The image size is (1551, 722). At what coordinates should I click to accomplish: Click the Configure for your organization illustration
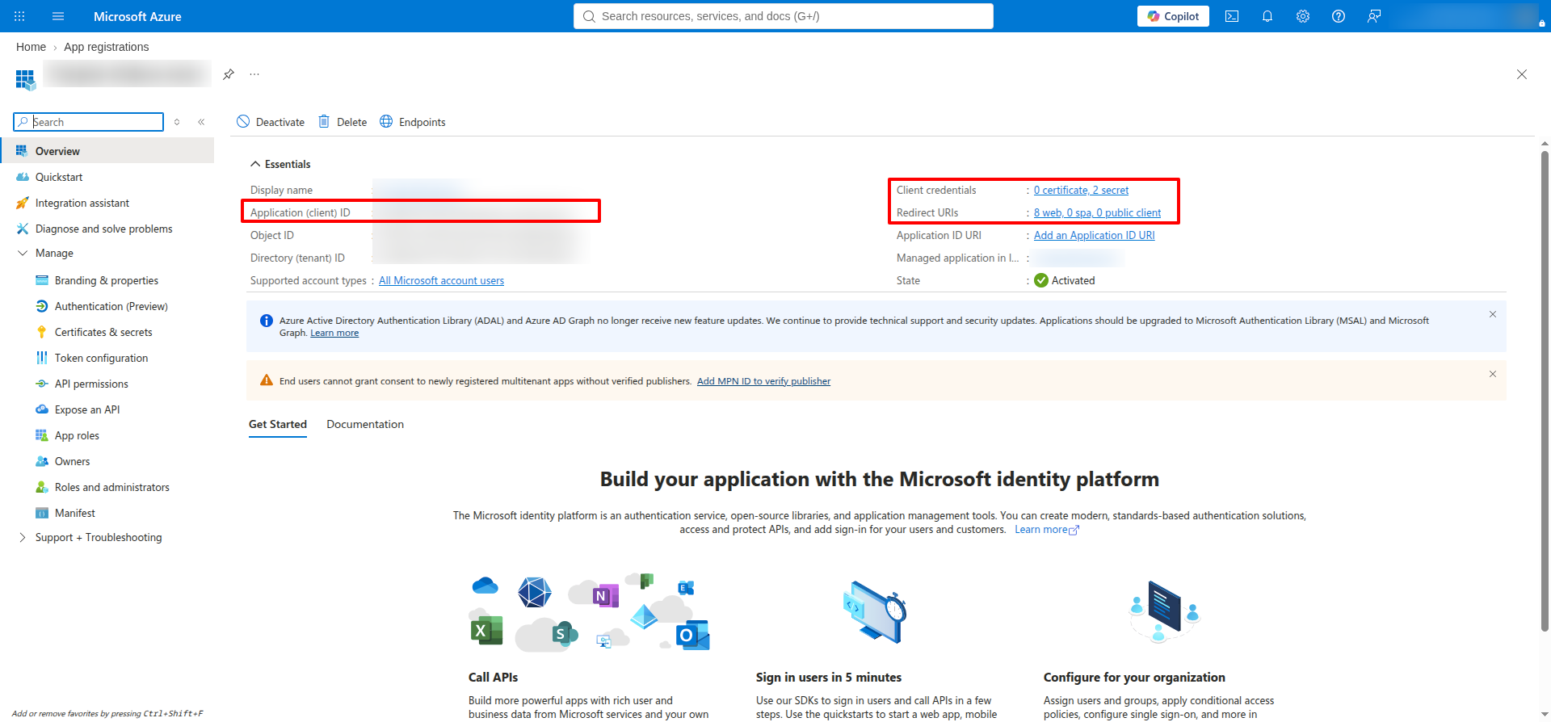point(1164,612)
